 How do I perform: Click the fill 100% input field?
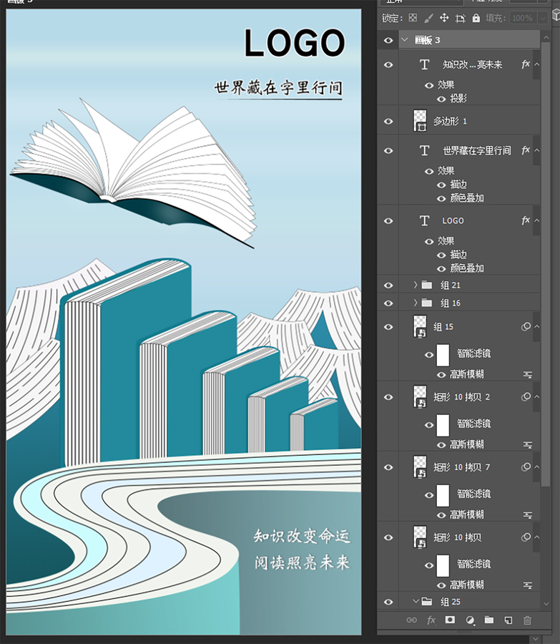[x=523, y=18]
